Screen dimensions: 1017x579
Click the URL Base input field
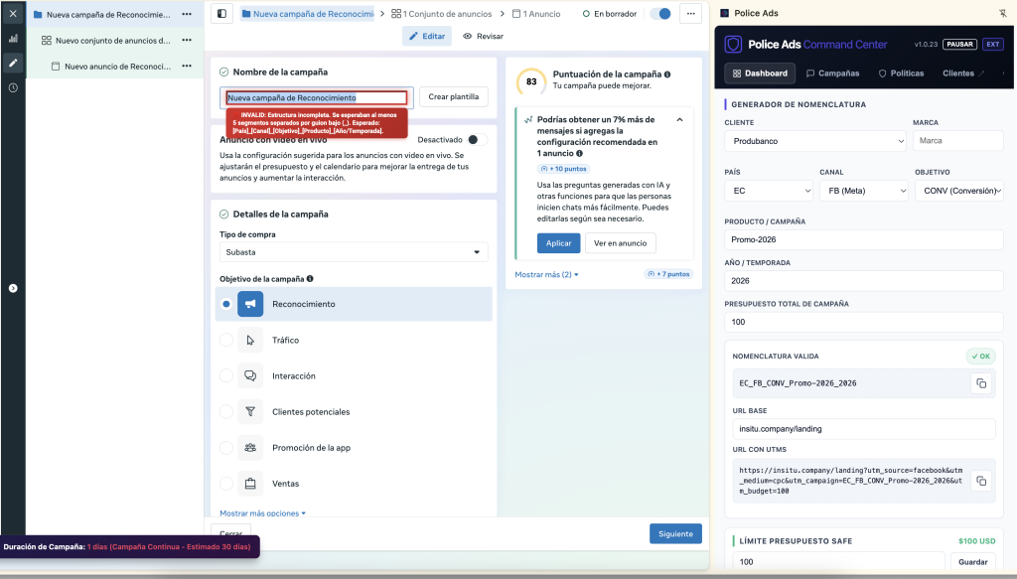pos(864,429)
